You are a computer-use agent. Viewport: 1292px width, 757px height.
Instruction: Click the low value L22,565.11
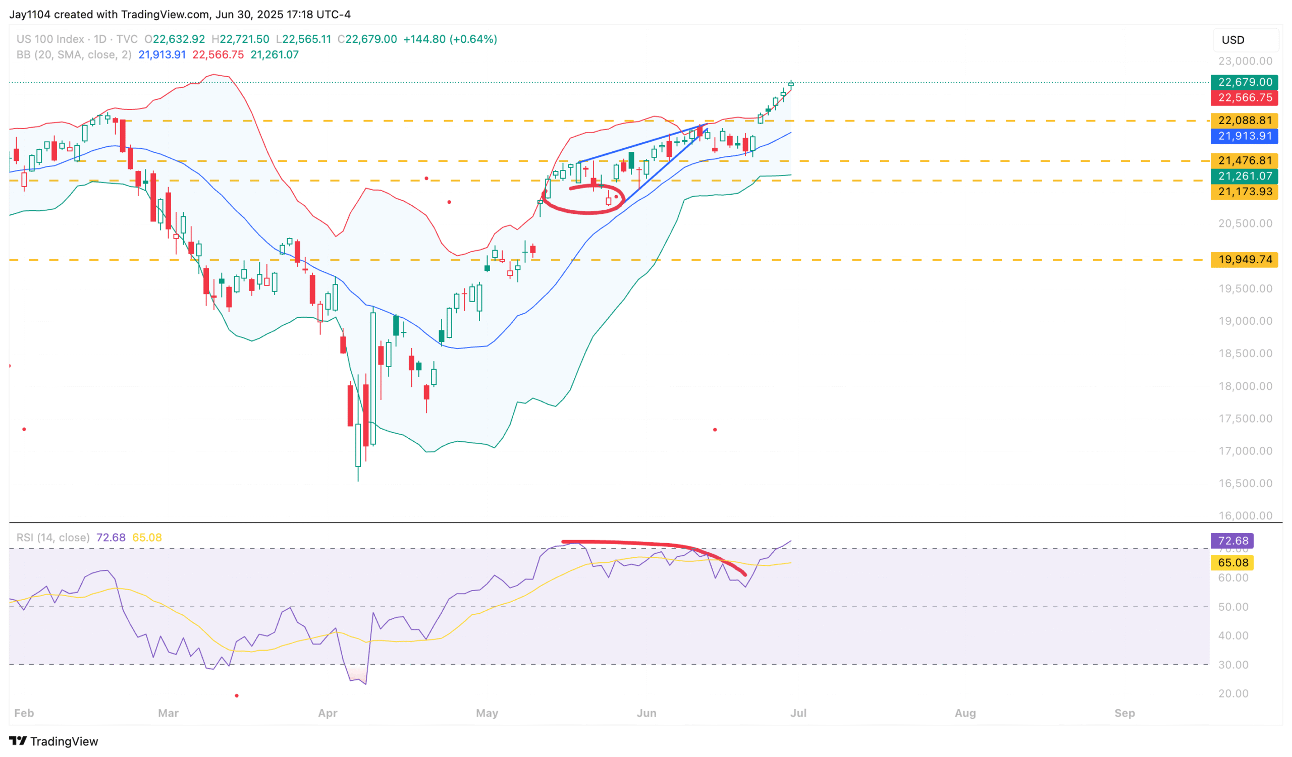303,39
